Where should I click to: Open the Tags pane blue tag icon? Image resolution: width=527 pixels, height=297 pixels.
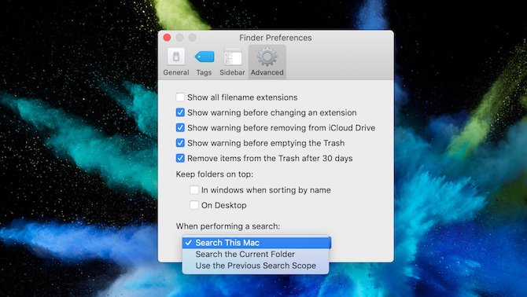coord(204,57)
